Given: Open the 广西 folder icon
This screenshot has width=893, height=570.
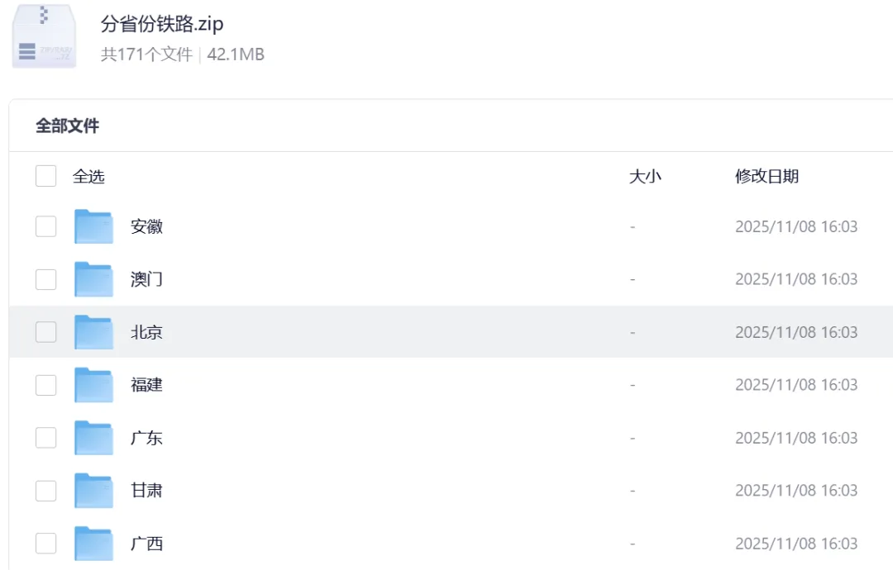Looking at the screenshot, I should click(x=94, y=544).
